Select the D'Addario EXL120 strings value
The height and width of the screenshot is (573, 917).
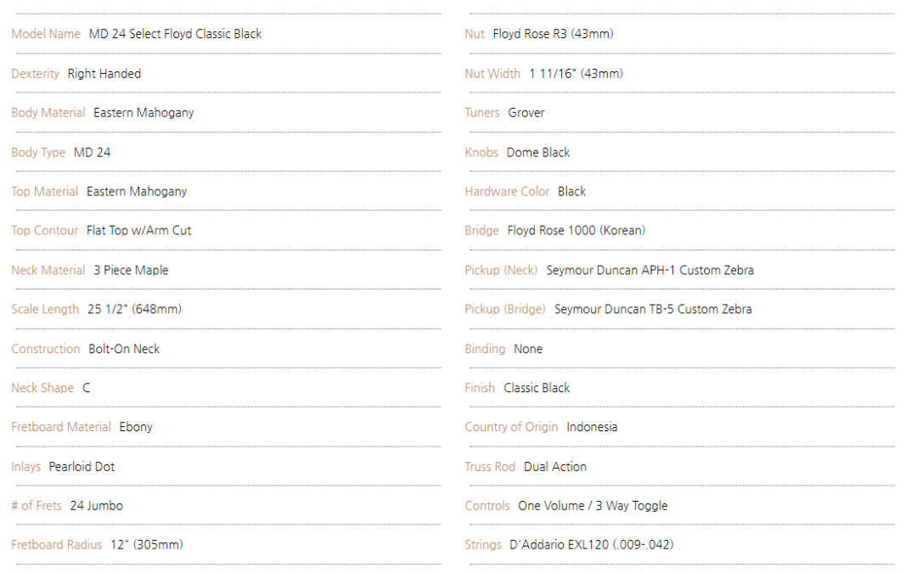click(x=591, y=545)
